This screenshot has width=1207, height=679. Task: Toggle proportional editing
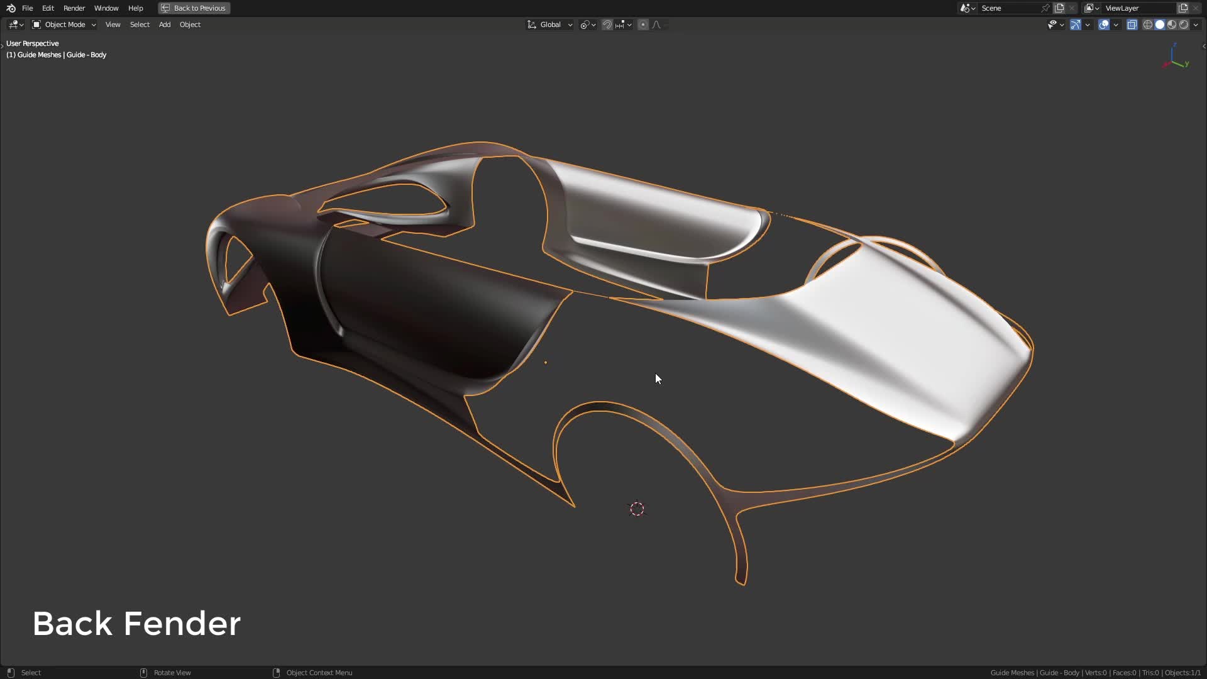click(643, 25)
